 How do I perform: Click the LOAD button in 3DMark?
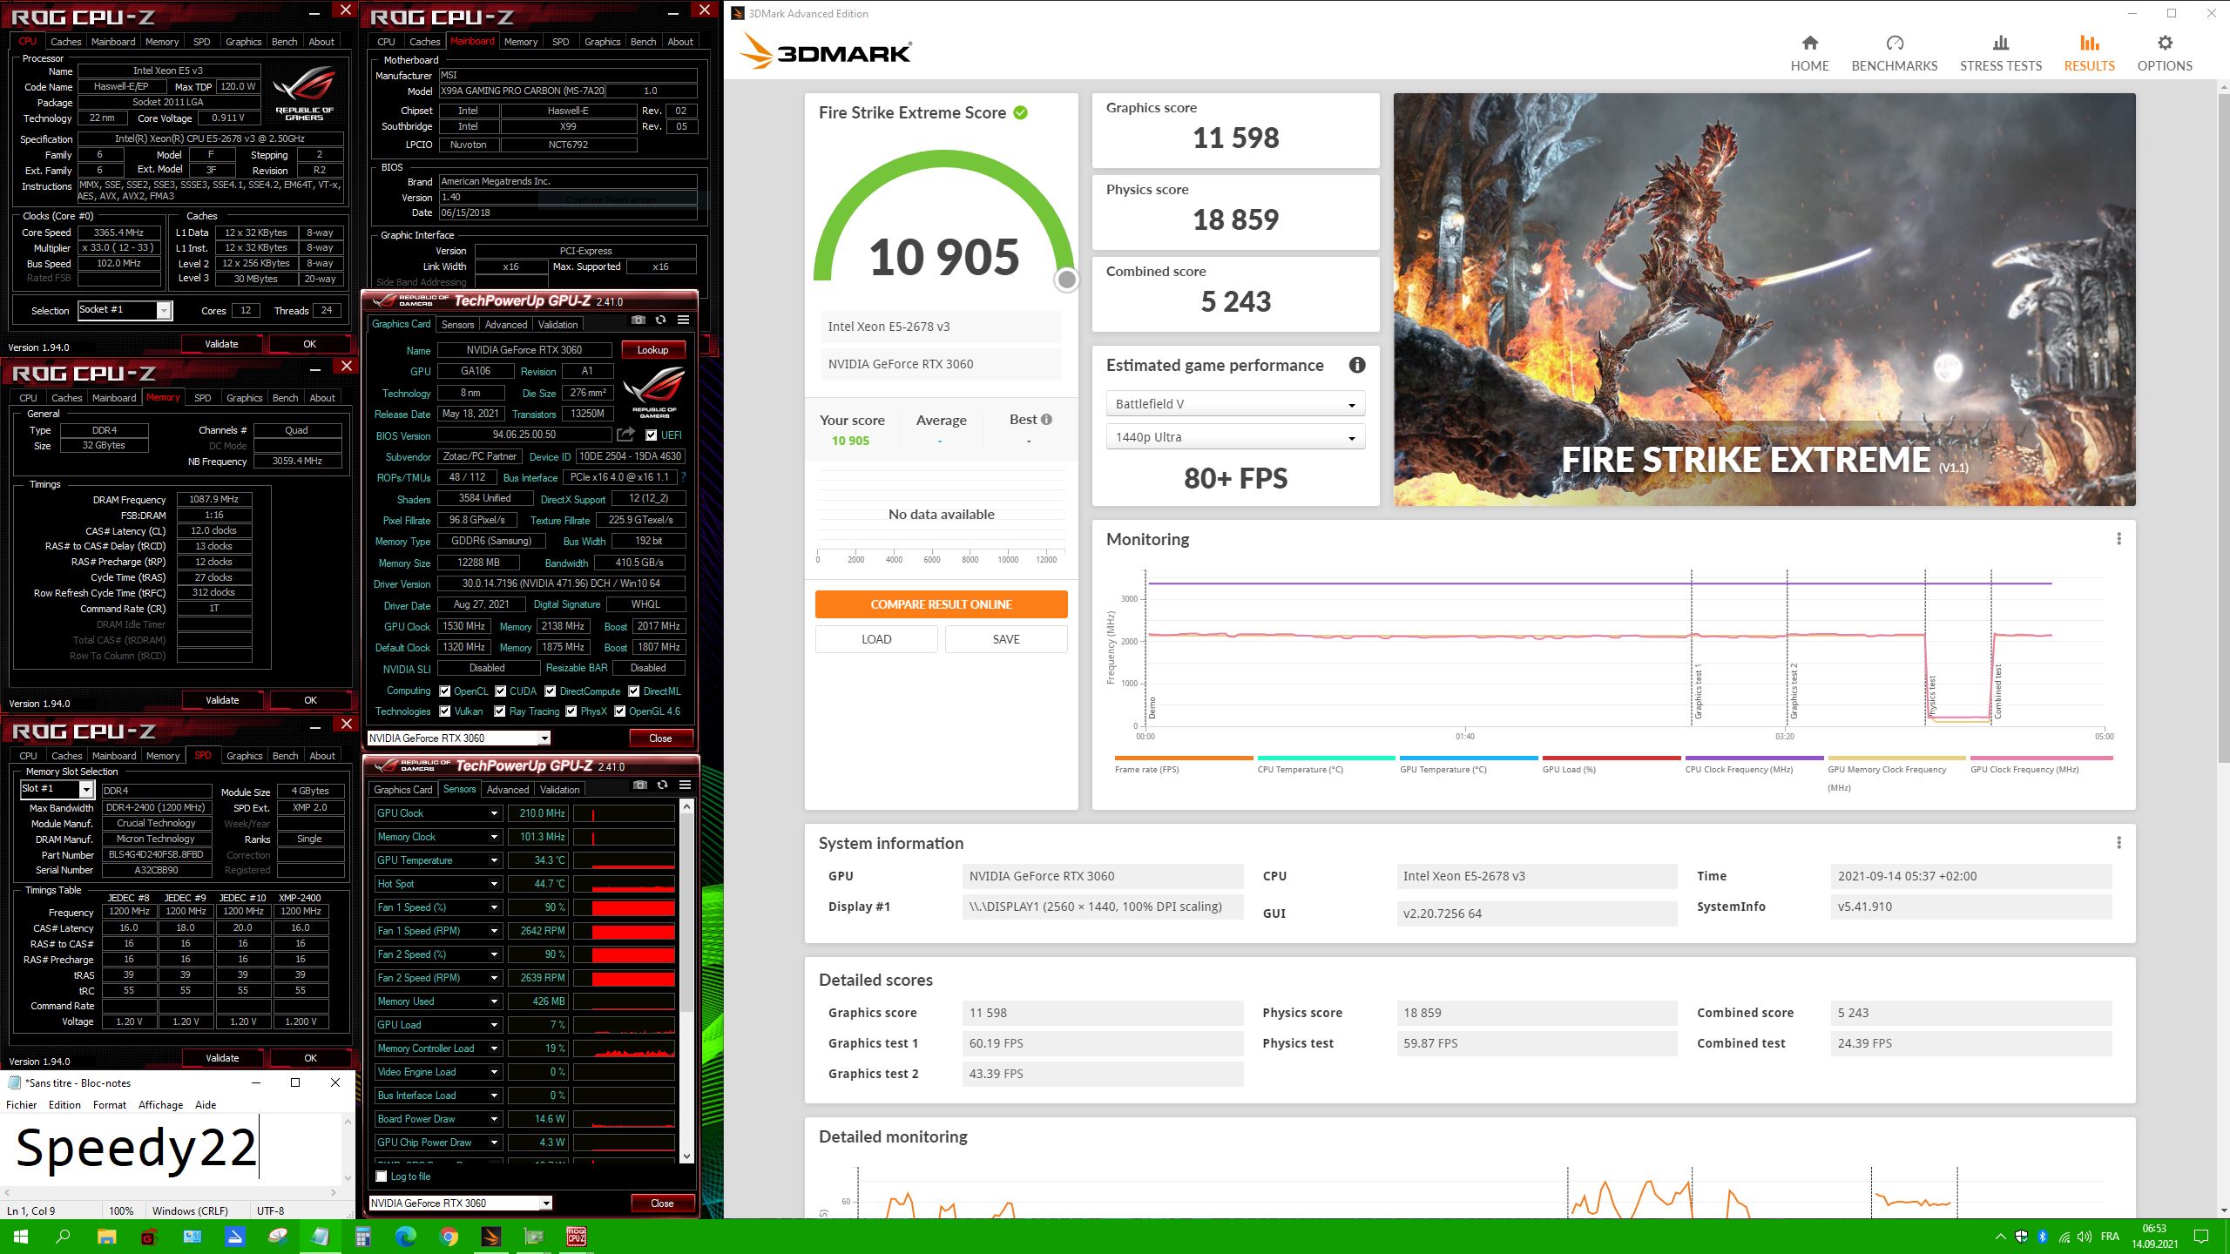[876, 639]
